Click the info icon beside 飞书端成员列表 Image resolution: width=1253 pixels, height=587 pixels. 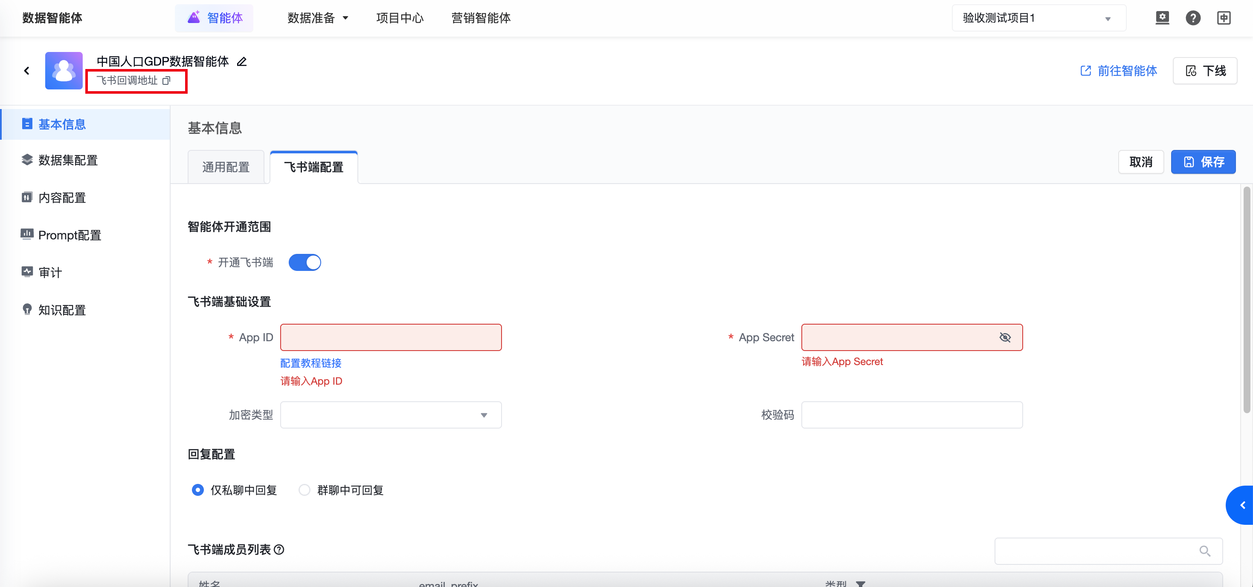[279, 550]
